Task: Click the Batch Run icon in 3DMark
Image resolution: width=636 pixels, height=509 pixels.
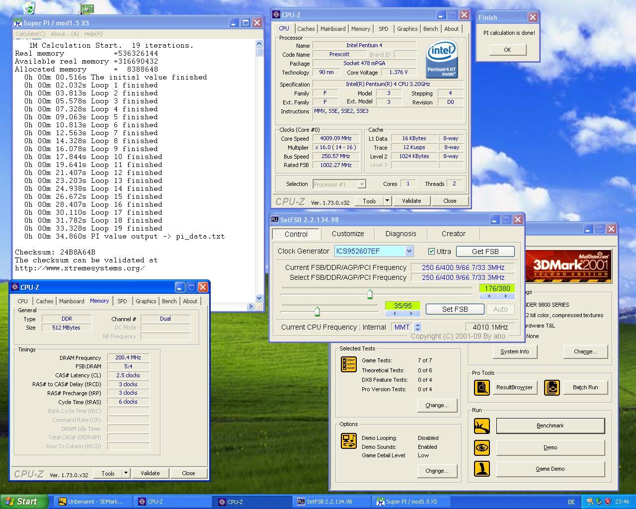Action: pos(552,387)
